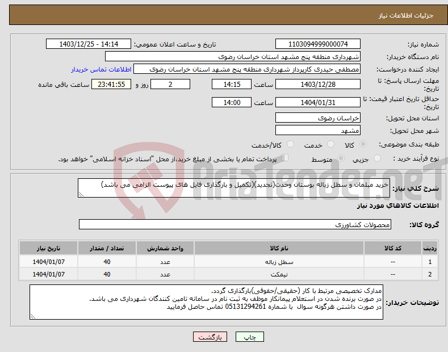
Task: Click the سطل زباله item name cell
Action: pos(279,261)
